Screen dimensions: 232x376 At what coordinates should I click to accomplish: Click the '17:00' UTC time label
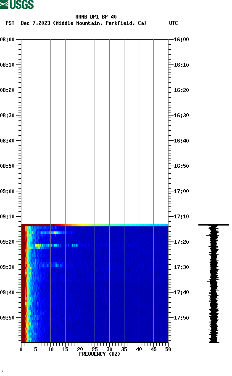[x=181, y=191]
